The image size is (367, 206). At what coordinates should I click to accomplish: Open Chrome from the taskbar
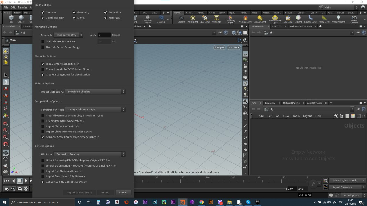[201, 202]
